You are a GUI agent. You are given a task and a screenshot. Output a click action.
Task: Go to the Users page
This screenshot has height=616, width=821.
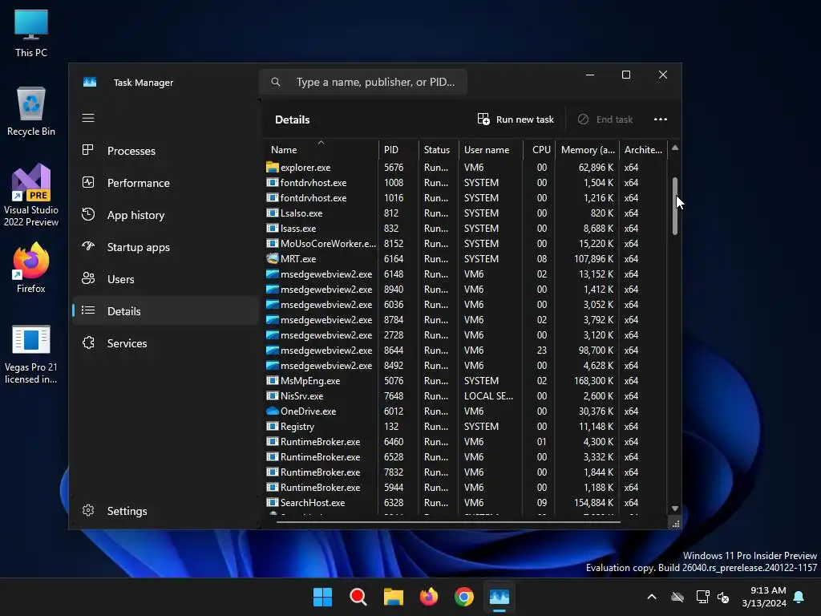pyautogui.click(x=165, y=279)
